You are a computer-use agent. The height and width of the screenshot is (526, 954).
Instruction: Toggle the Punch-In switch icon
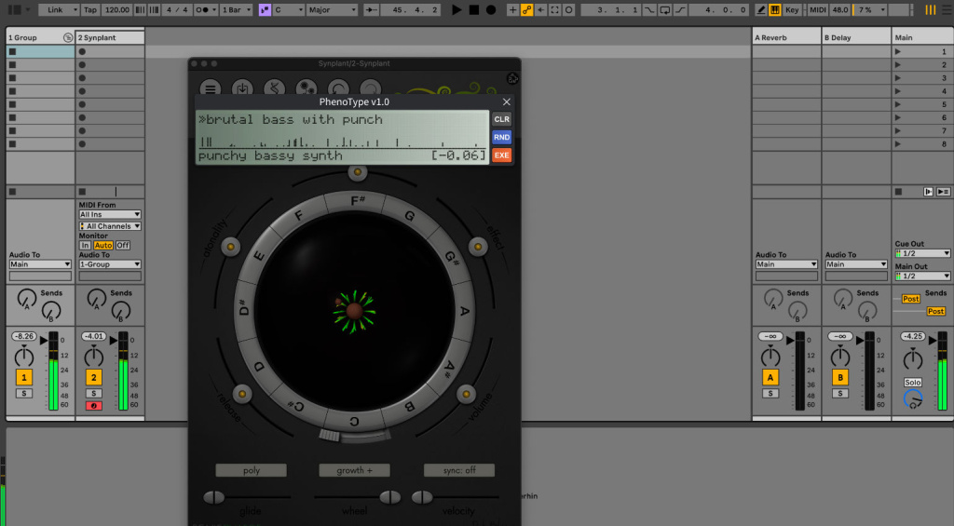click(x=649, y=9)
